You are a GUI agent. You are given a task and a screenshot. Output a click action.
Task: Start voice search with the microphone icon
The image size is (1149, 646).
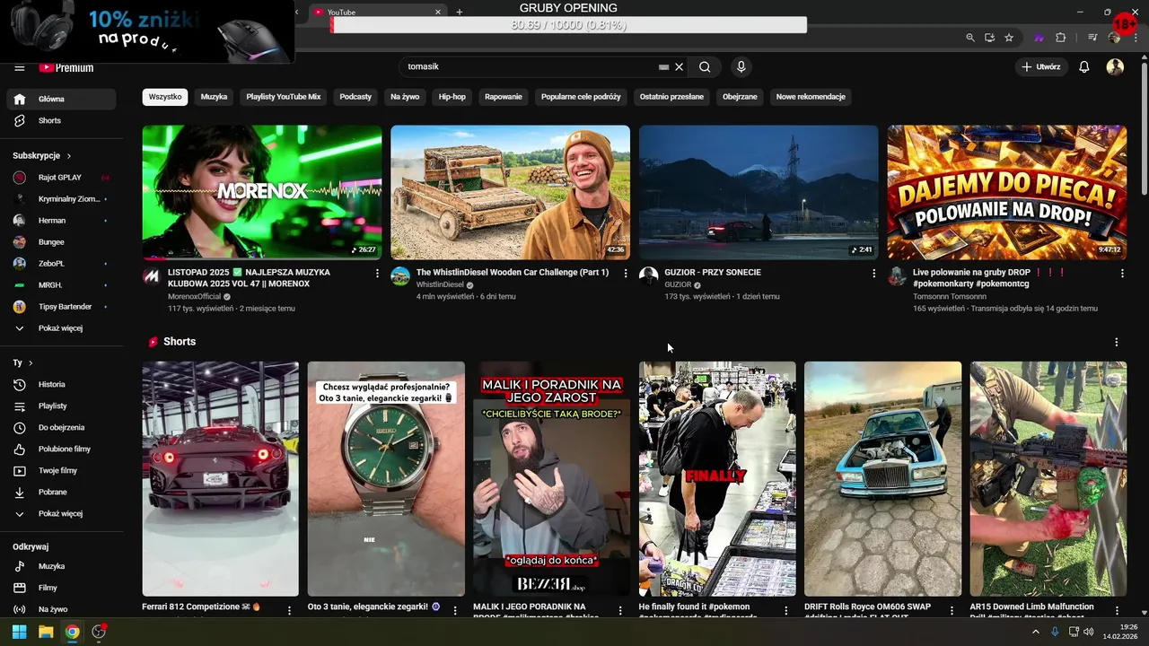click(x=741, y=66)
